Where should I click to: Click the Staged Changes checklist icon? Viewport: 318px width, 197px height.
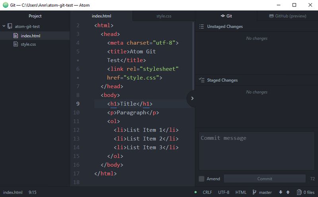pyautogui.click(x=202, y=80)
